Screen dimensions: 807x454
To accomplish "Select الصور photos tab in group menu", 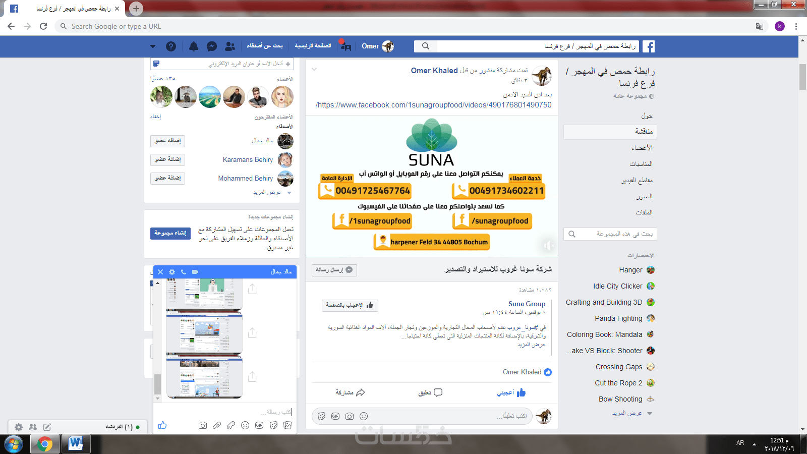I will 645,196.
